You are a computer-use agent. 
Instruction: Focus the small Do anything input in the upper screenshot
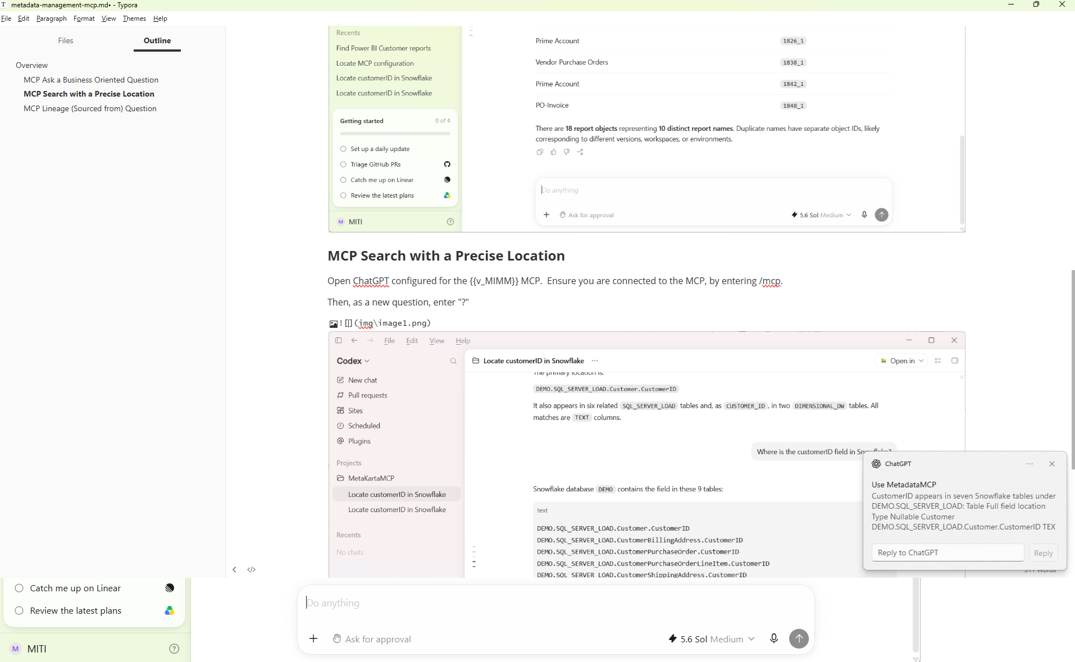[x=713, y=190]
